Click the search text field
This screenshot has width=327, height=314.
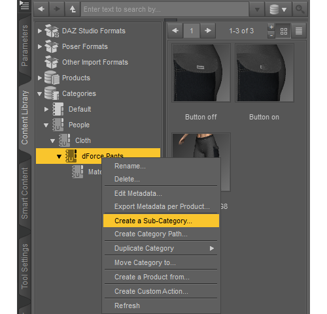[165, 9]
